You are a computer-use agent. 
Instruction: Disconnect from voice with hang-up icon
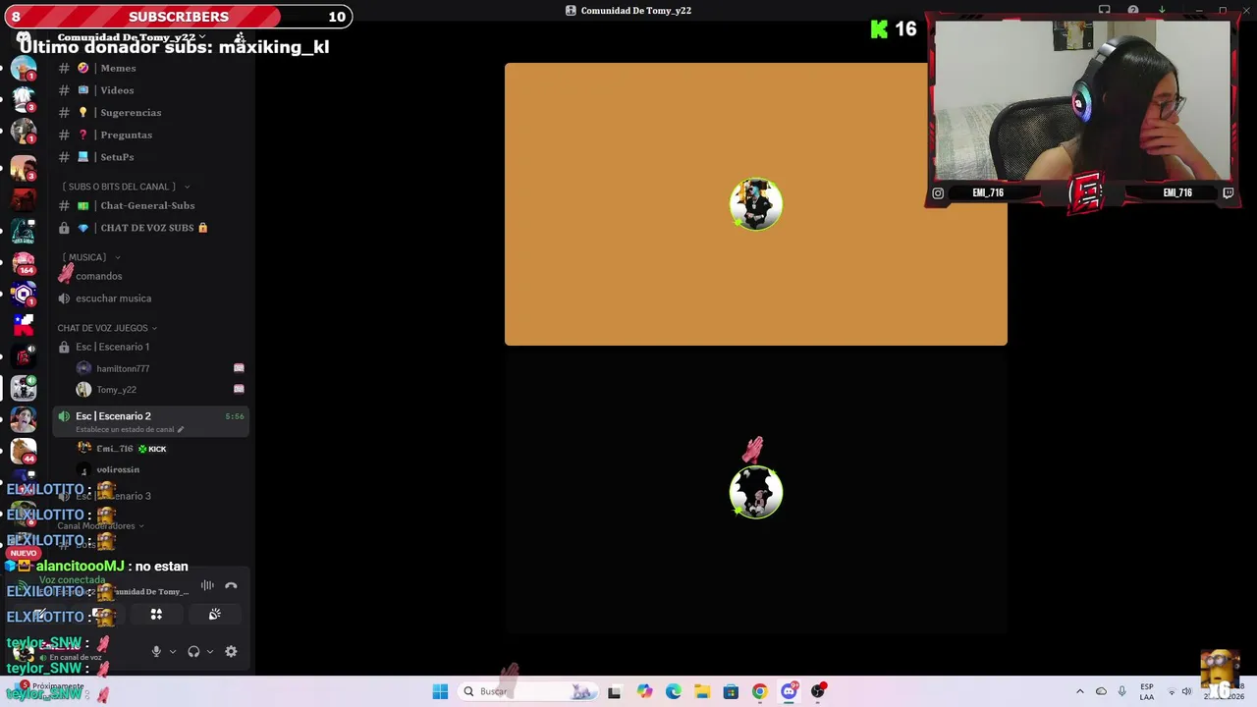pos(231,585)
